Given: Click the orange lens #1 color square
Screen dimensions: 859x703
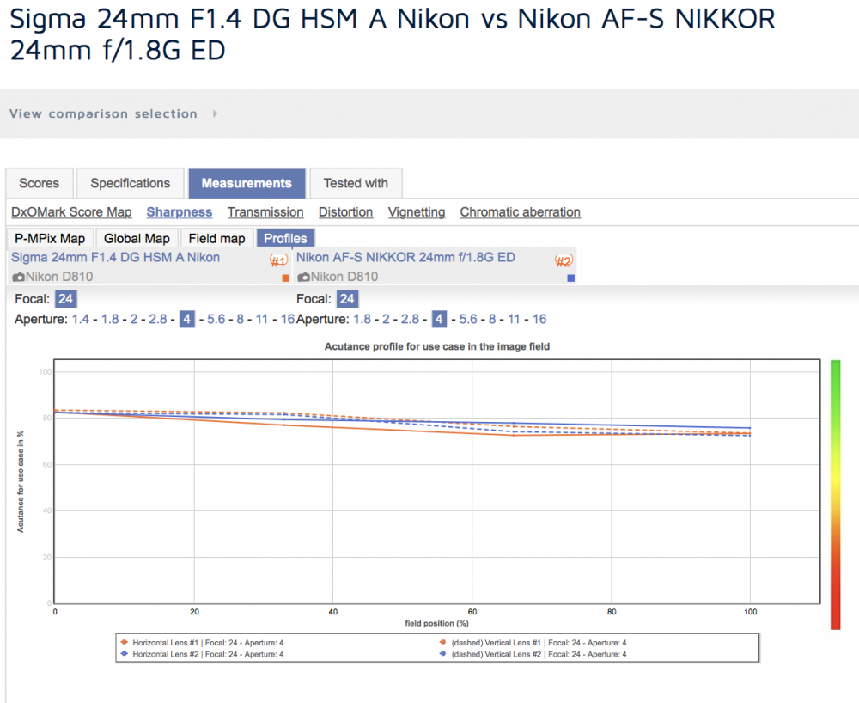Looking at the screenshot, I should [285, 278].
